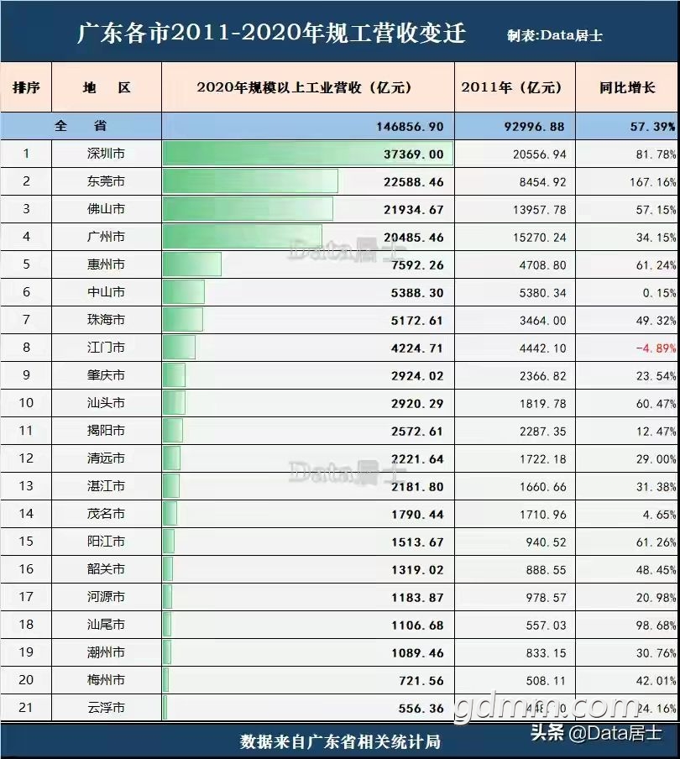Select the 深圳市 row name cell
680x759 pixels.
coord(107,154)
